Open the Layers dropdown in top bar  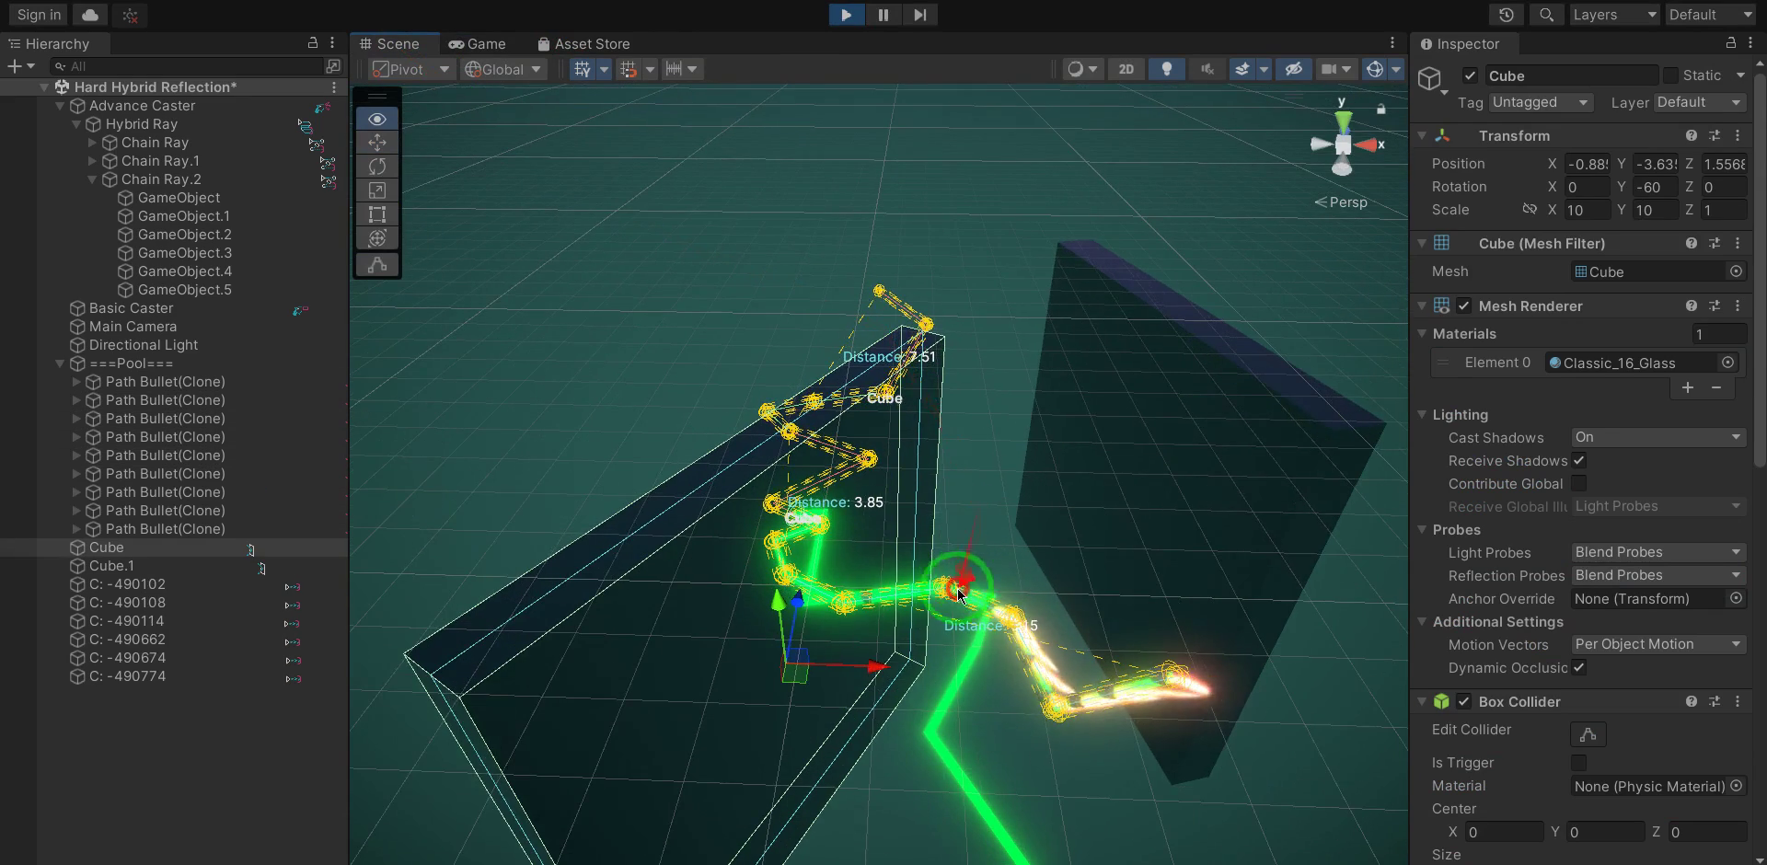pos(1614,15)
